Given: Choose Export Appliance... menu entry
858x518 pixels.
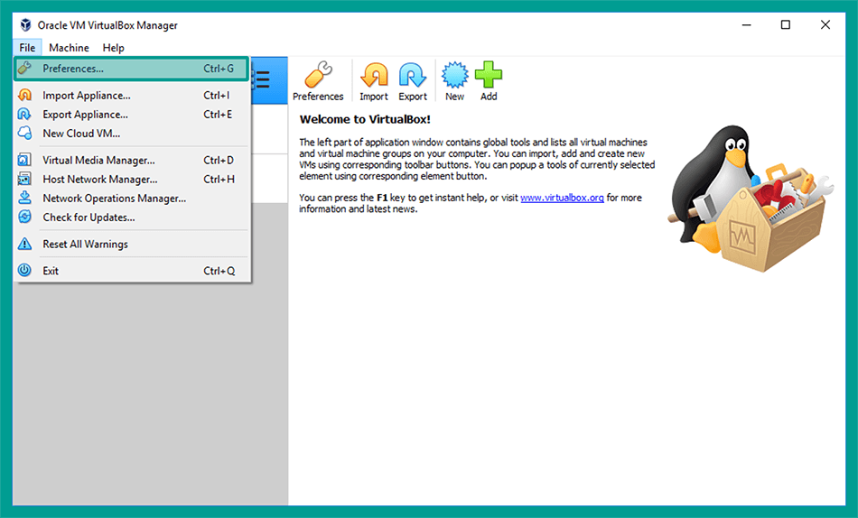Looking at the screenshot, I should coord(131,115).
